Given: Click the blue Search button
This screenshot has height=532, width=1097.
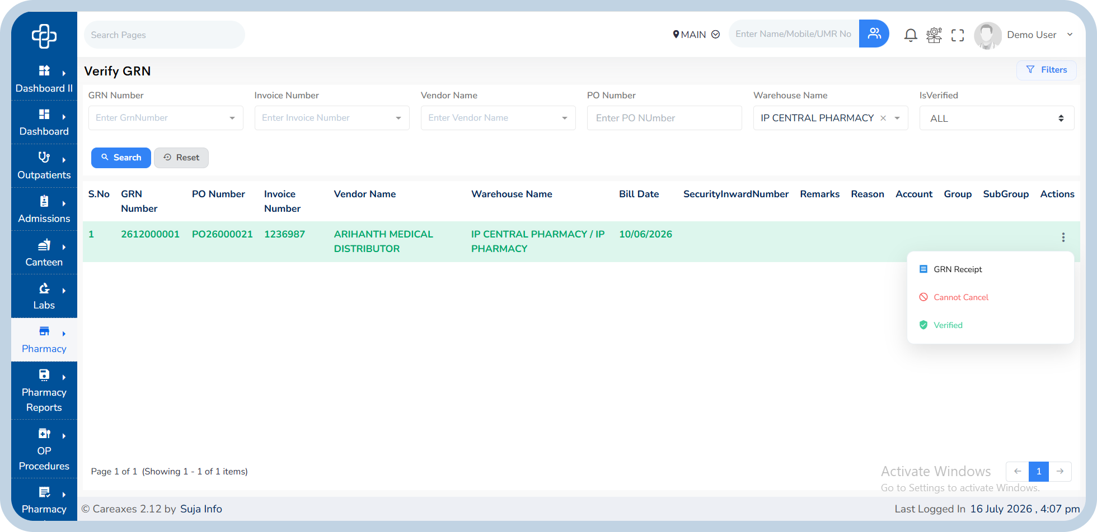Looking at the screenshot, I should (x=121, y=158).
